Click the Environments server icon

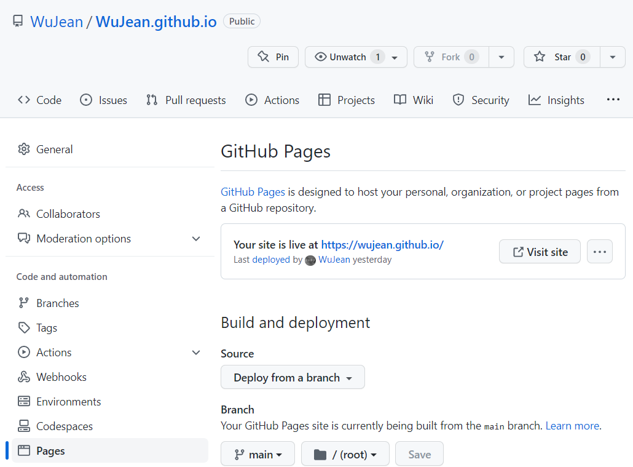click(24, 401)
